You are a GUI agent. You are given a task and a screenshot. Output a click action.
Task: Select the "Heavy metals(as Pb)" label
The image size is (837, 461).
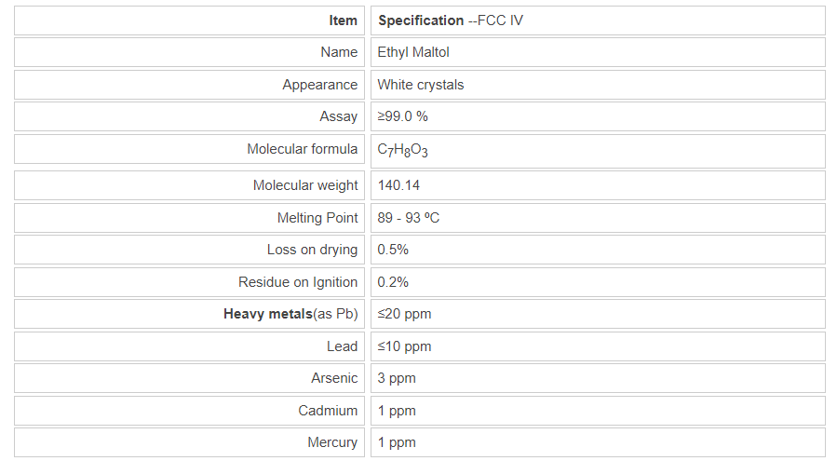[290, 314]
